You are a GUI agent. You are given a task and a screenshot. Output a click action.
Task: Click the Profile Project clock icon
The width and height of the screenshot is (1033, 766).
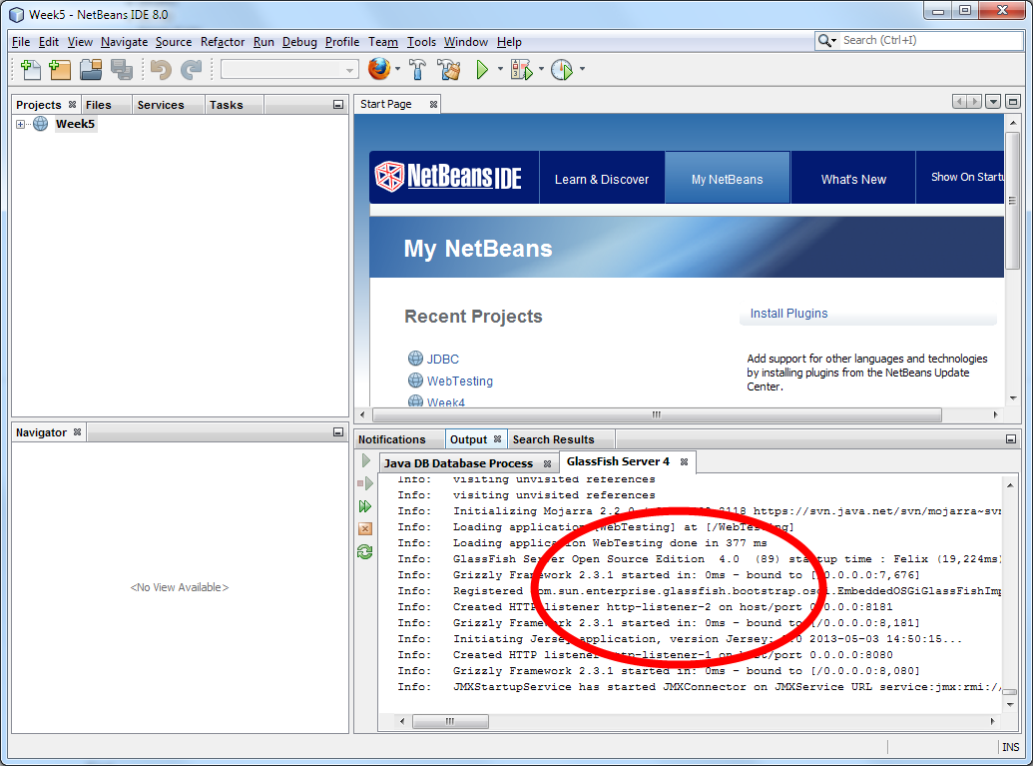tap(562, 70)
